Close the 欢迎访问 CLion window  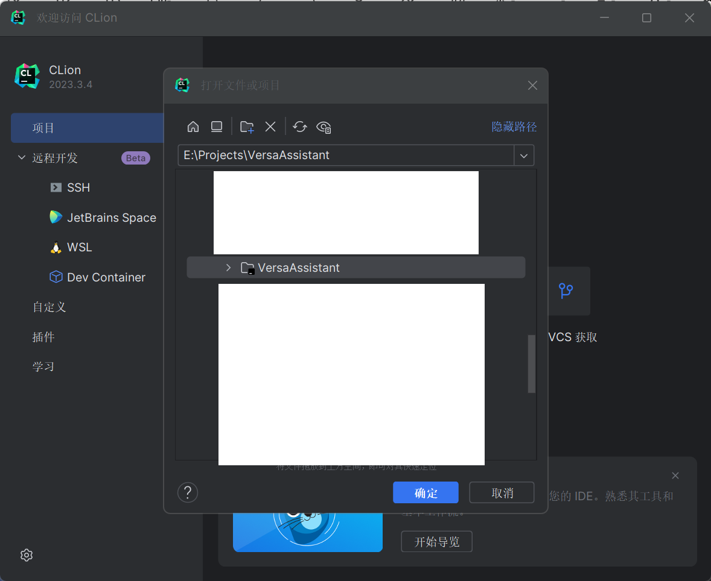coord(689,17)
